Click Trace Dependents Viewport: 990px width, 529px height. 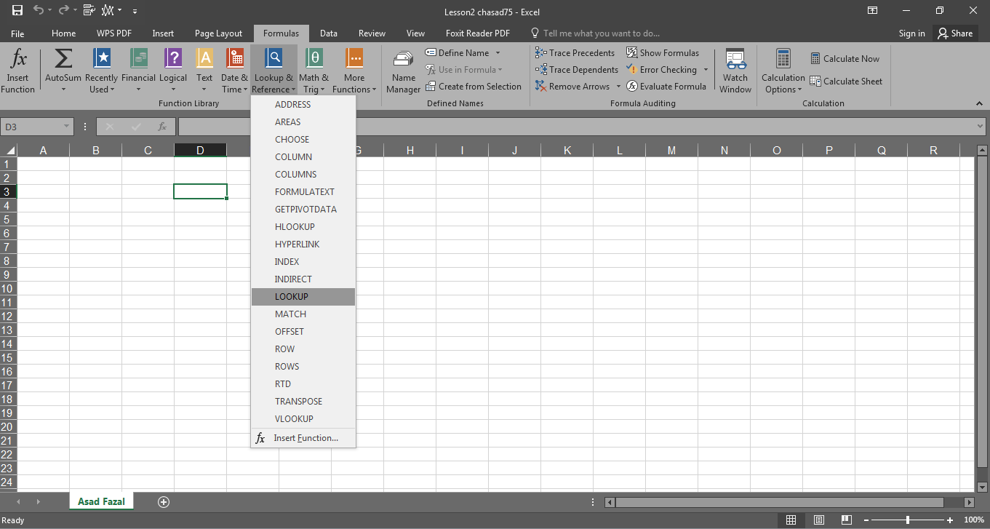[576, 70]
